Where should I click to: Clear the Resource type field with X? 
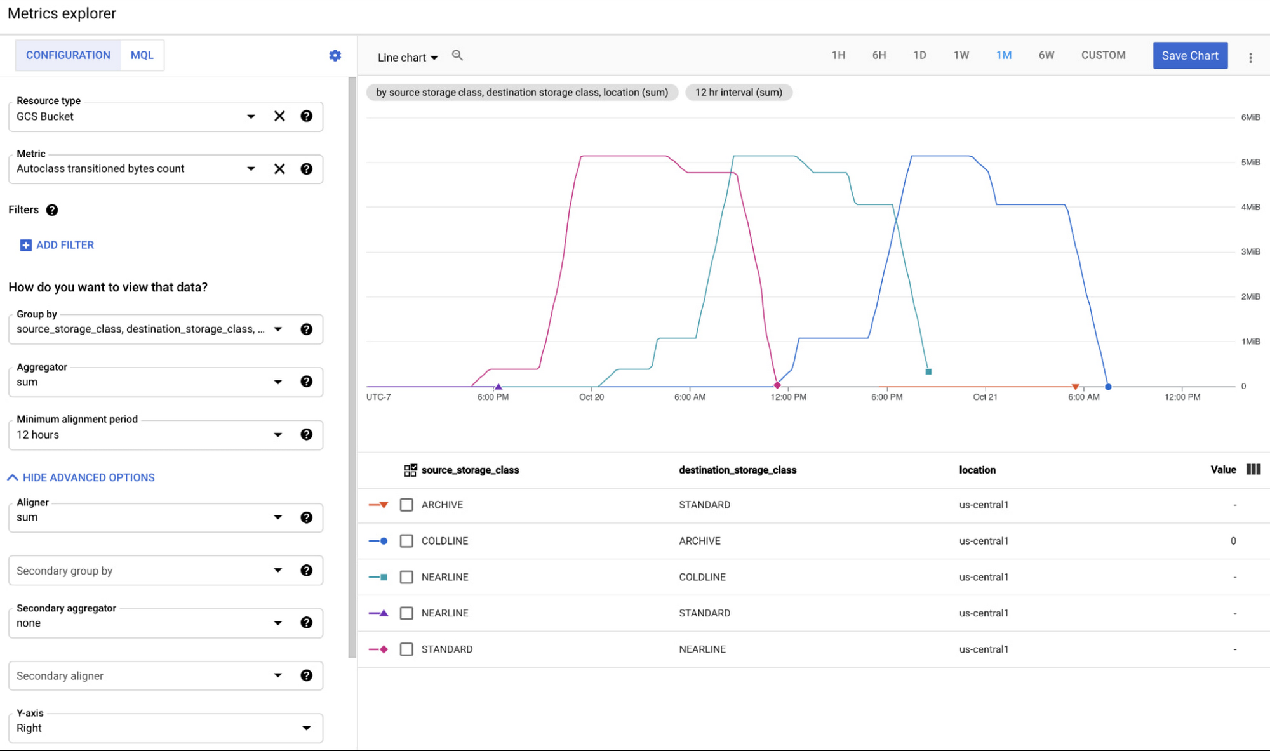tap(279, 116)
